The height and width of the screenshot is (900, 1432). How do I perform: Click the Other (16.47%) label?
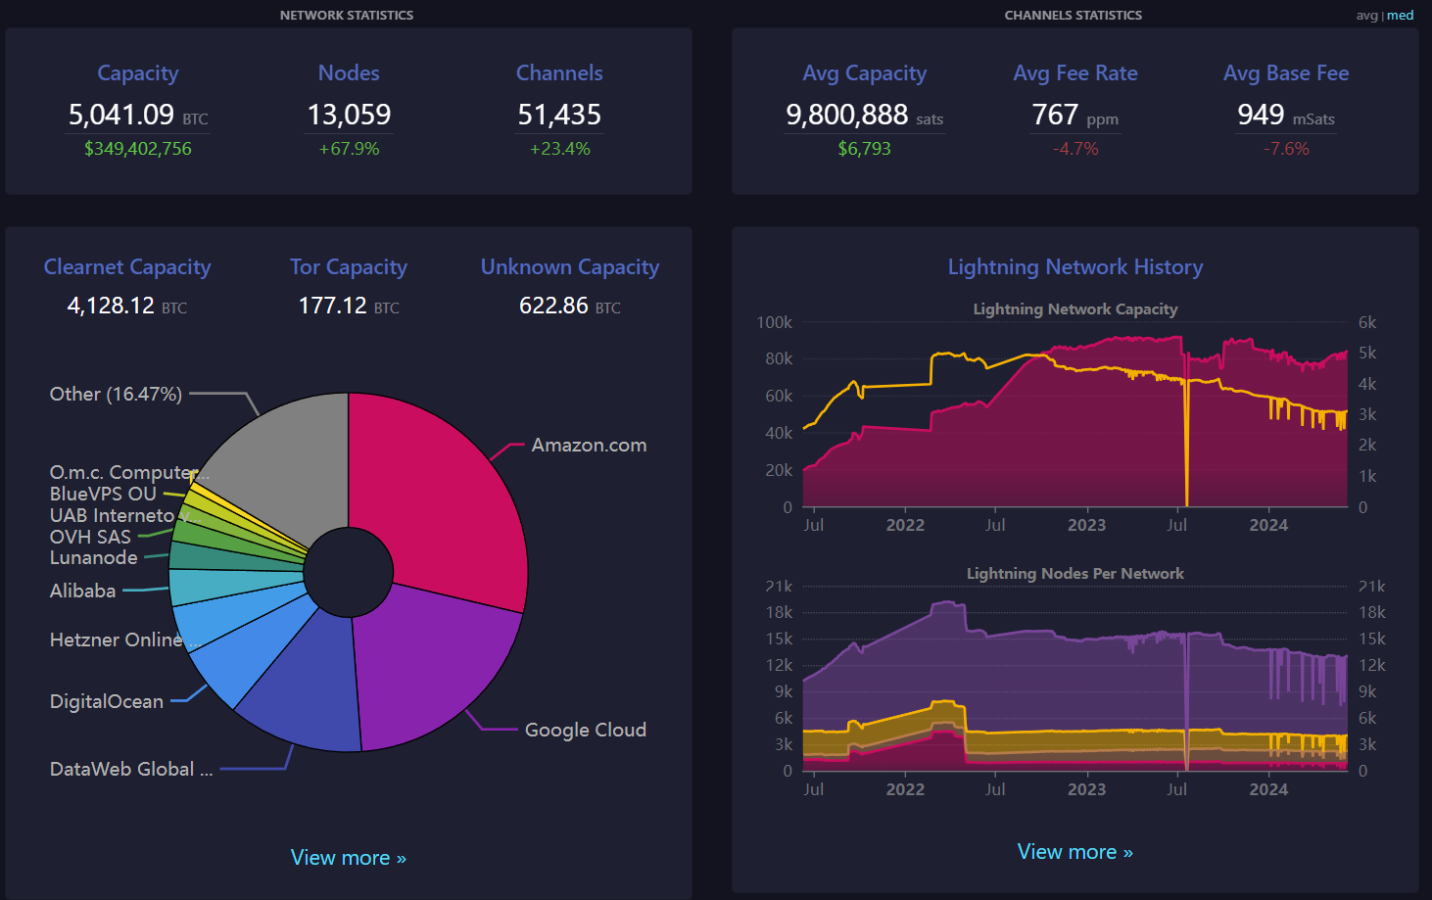(116, 394)
